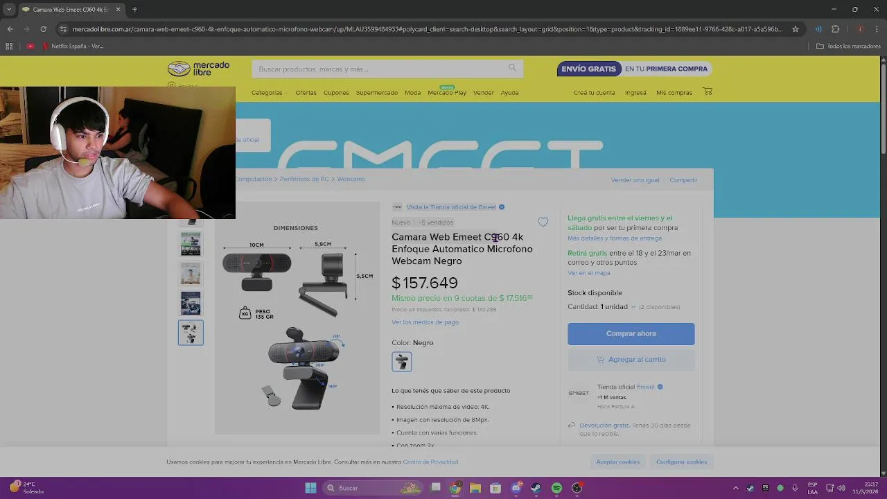Screen dimensions: 887x499
Task: Open Visita la Tienda oficial de Emeet link
Action: click(451, 207)
